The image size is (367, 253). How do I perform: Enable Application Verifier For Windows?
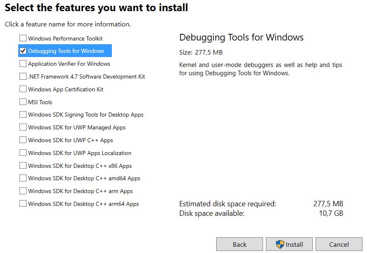coord(23,64)
